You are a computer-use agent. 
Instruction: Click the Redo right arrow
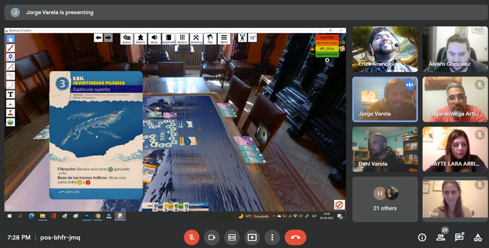point(108,37)
